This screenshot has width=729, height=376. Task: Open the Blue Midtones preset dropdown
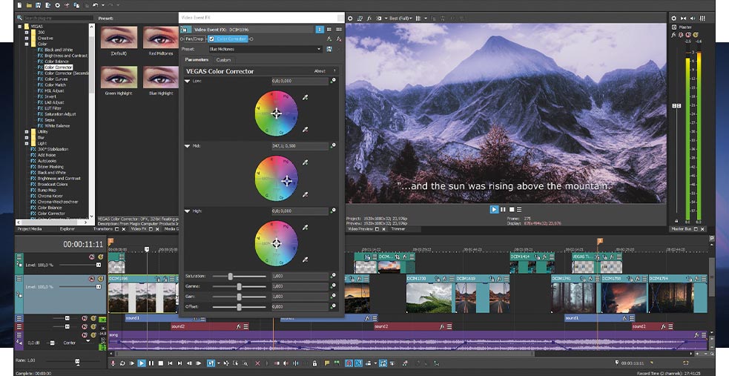[319, 49]
